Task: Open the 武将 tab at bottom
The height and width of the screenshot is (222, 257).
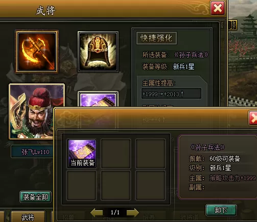Action: pos(28,217)
